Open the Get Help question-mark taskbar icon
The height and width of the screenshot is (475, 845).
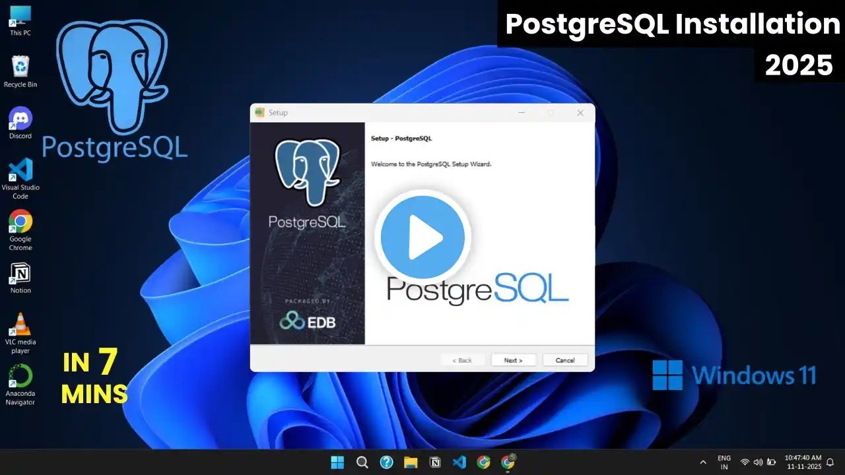[x=386, y=462]
